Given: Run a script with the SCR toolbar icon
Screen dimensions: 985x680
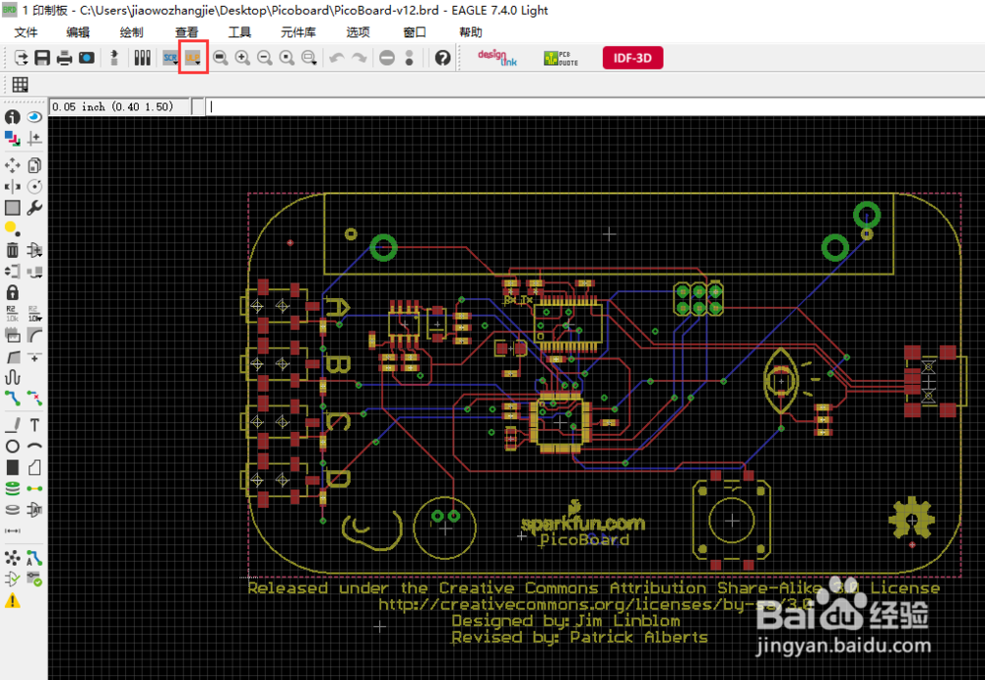Looking at the screenshot, I should tap(168, 57).
